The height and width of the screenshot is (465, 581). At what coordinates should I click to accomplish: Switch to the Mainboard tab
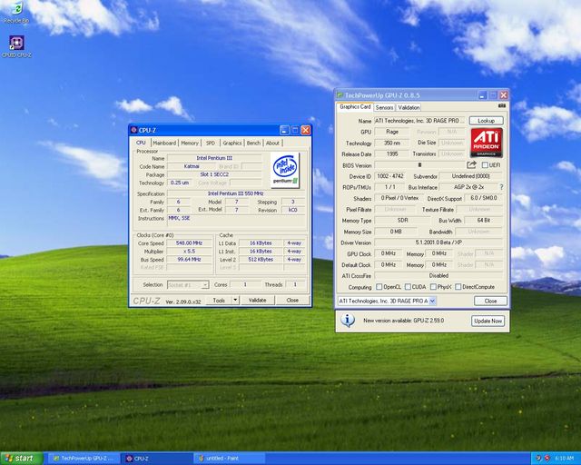(164, 143)
